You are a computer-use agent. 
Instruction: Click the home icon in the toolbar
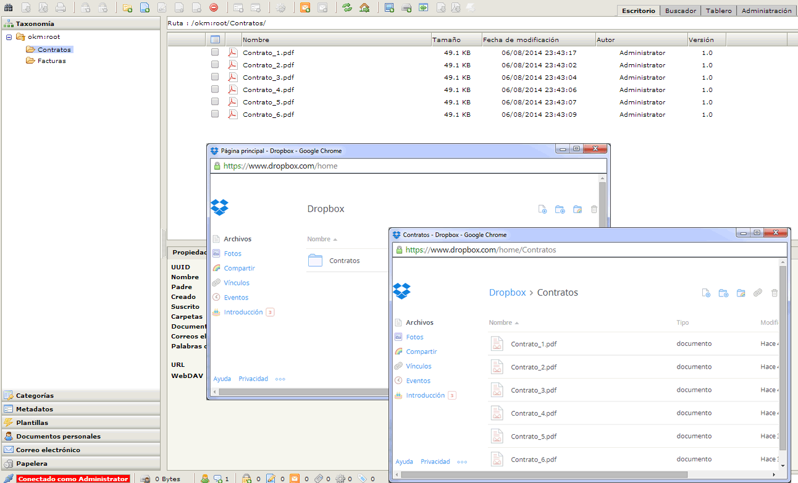tap(364, 7)
